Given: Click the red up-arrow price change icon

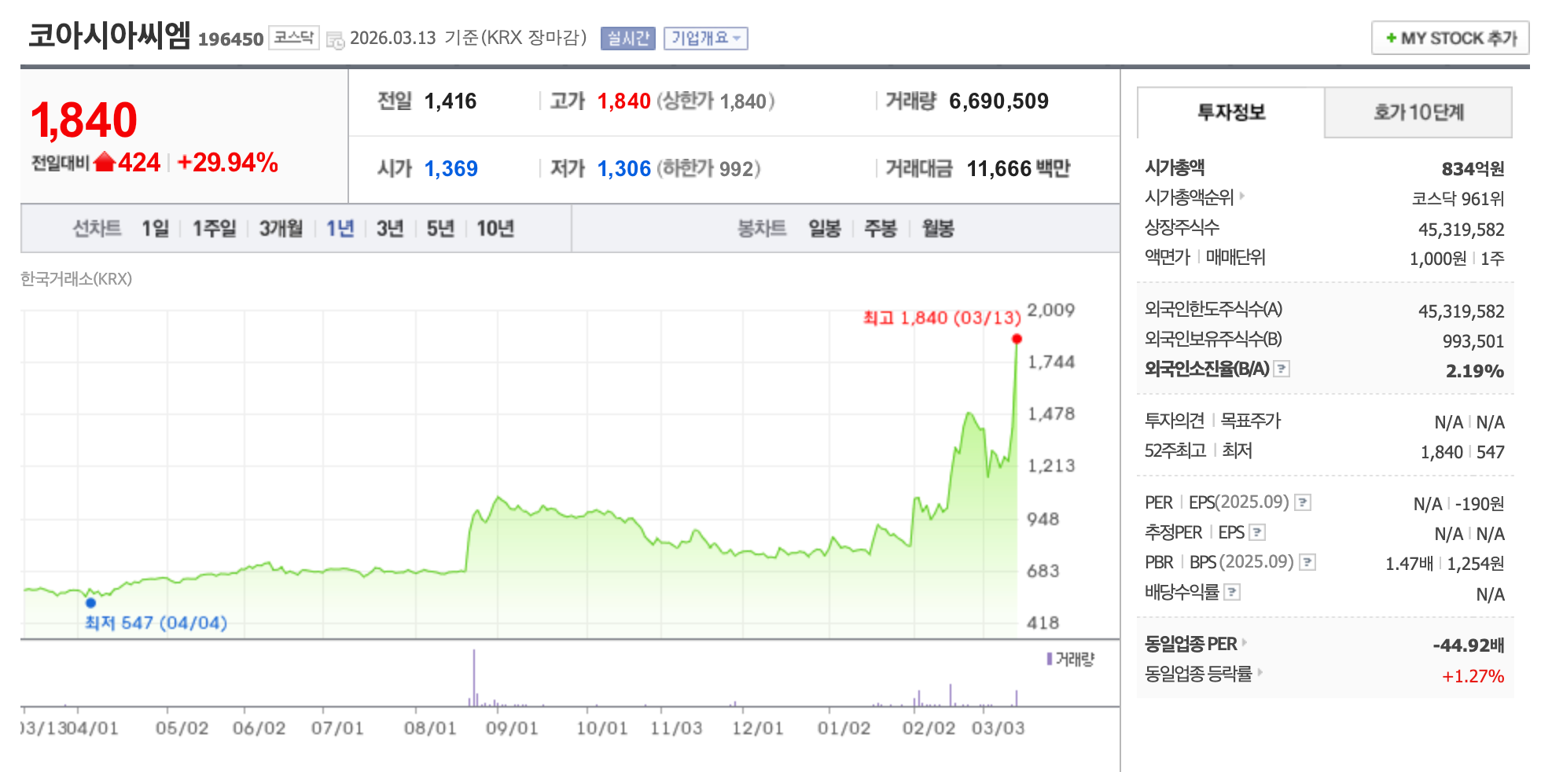Looking at the screenshot, I should tap(105, 162).
